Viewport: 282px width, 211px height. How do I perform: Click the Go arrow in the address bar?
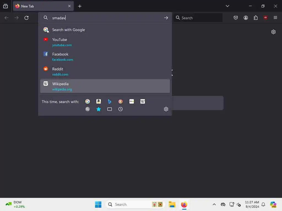[166, 18]
